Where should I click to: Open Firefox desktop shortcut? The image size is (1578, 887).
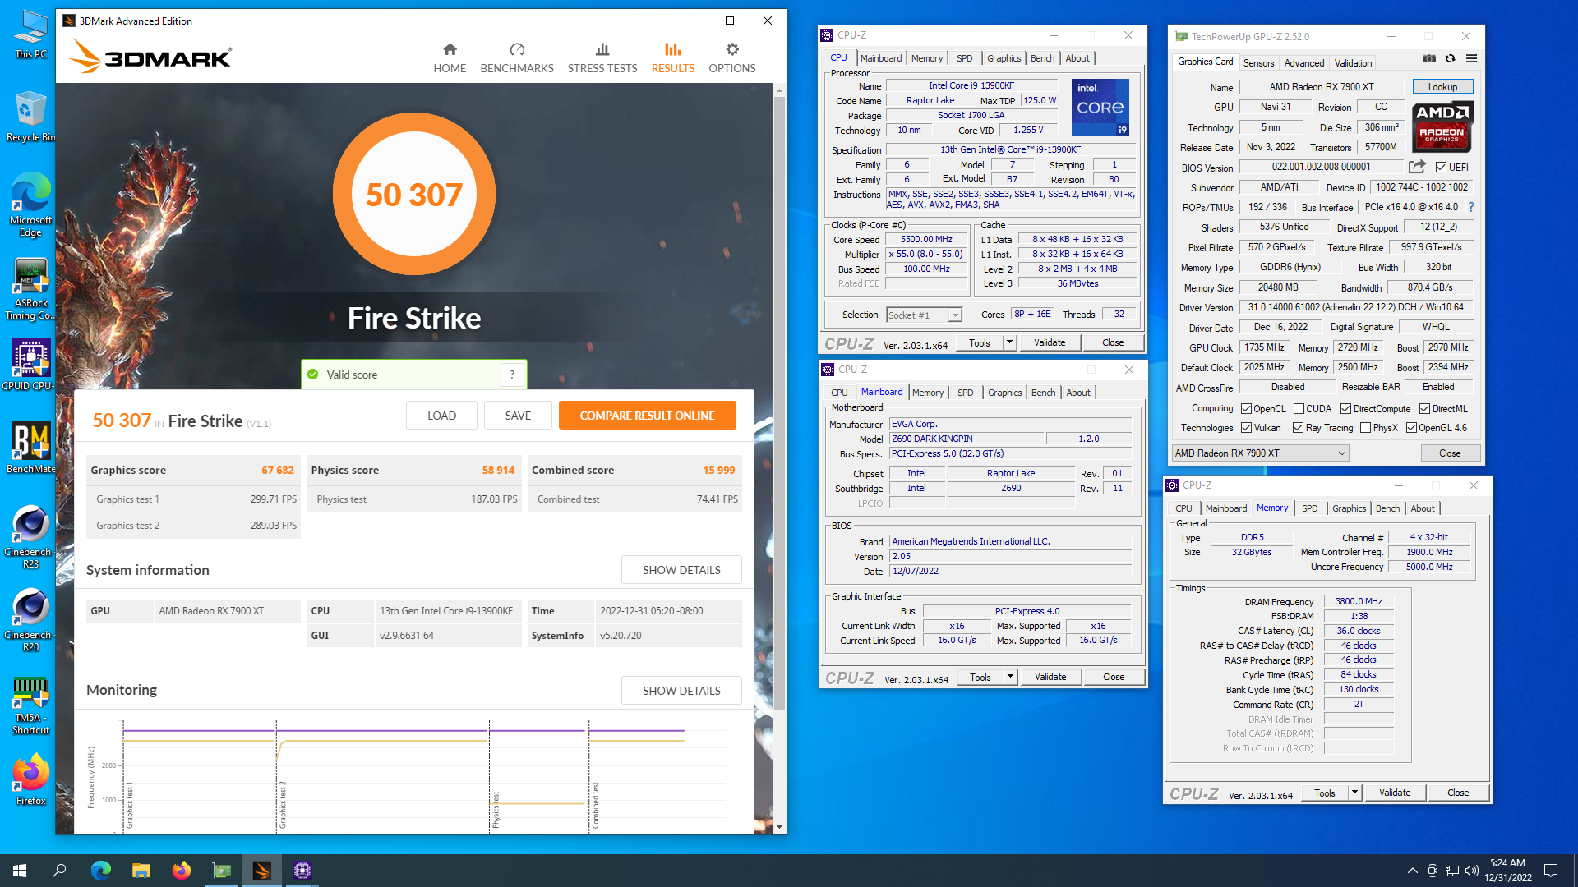tap(31, 780)
